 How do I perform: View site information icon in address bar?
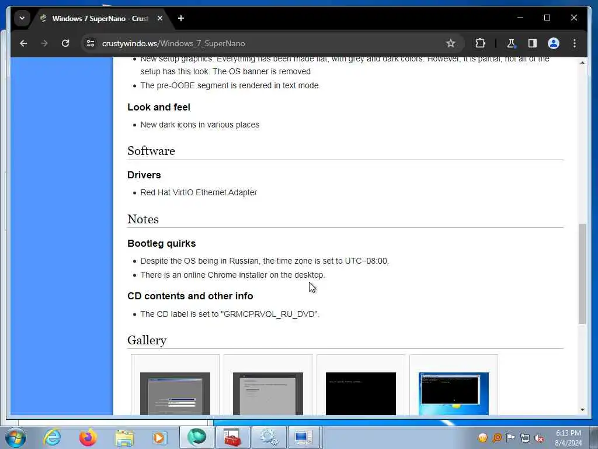click(x=91, y=43)
